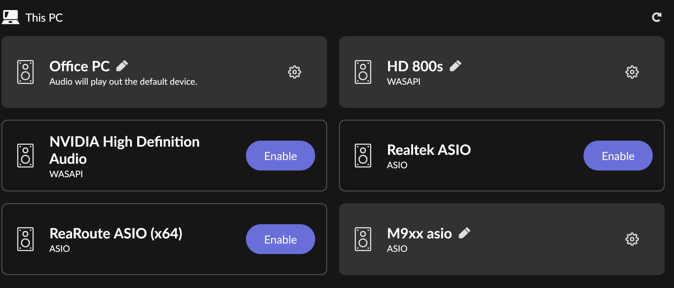Click the refresh devices icon
The image size is (674, 288).
coord(656,17)
